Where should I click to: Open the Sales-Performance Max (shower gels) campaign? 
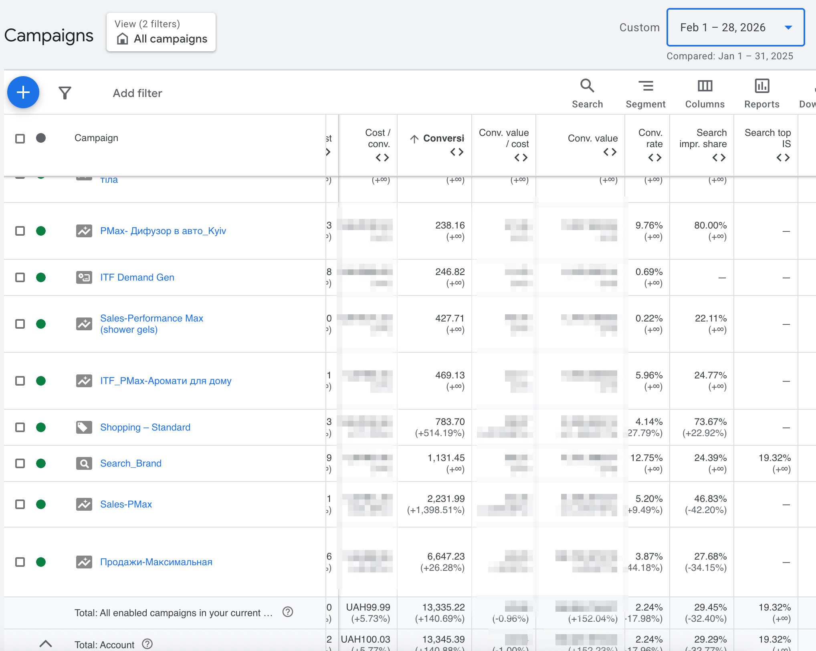[151, 324]
